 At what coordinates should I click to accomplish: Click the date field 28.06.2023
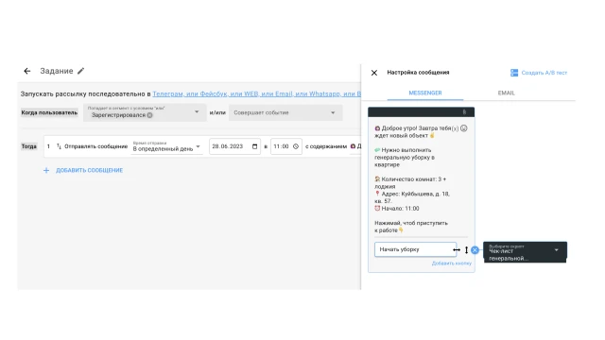tap(234, 146)
